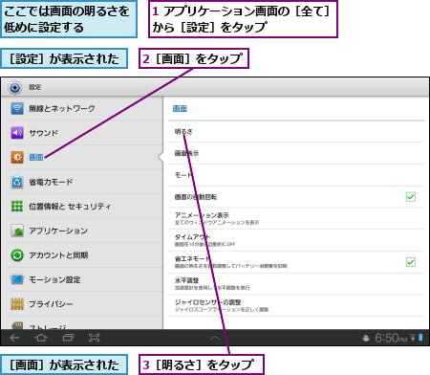The width and height of the screenshot is (430, 375).
Task: Tap the green 位置情報とセキュリティ grid icon
Action: (x=17, y=207)
